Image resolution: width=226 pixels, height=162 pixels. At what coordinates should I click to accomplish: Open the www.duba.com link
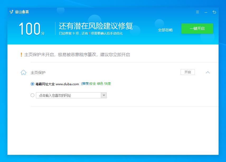67,84
